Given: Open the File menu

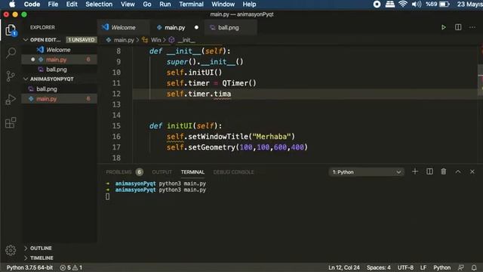Looking at the screenshot, I should click(x=53, y=5).
